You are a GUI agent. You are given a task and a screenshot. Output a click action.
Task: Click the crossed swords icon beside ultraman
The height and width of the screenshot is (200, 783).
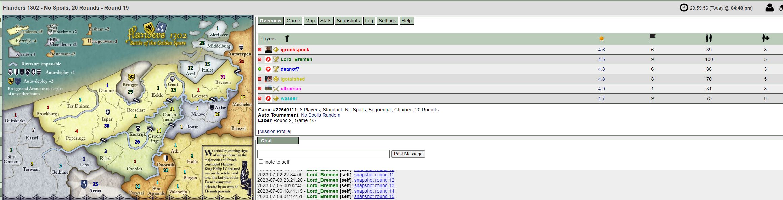[276, 89]
